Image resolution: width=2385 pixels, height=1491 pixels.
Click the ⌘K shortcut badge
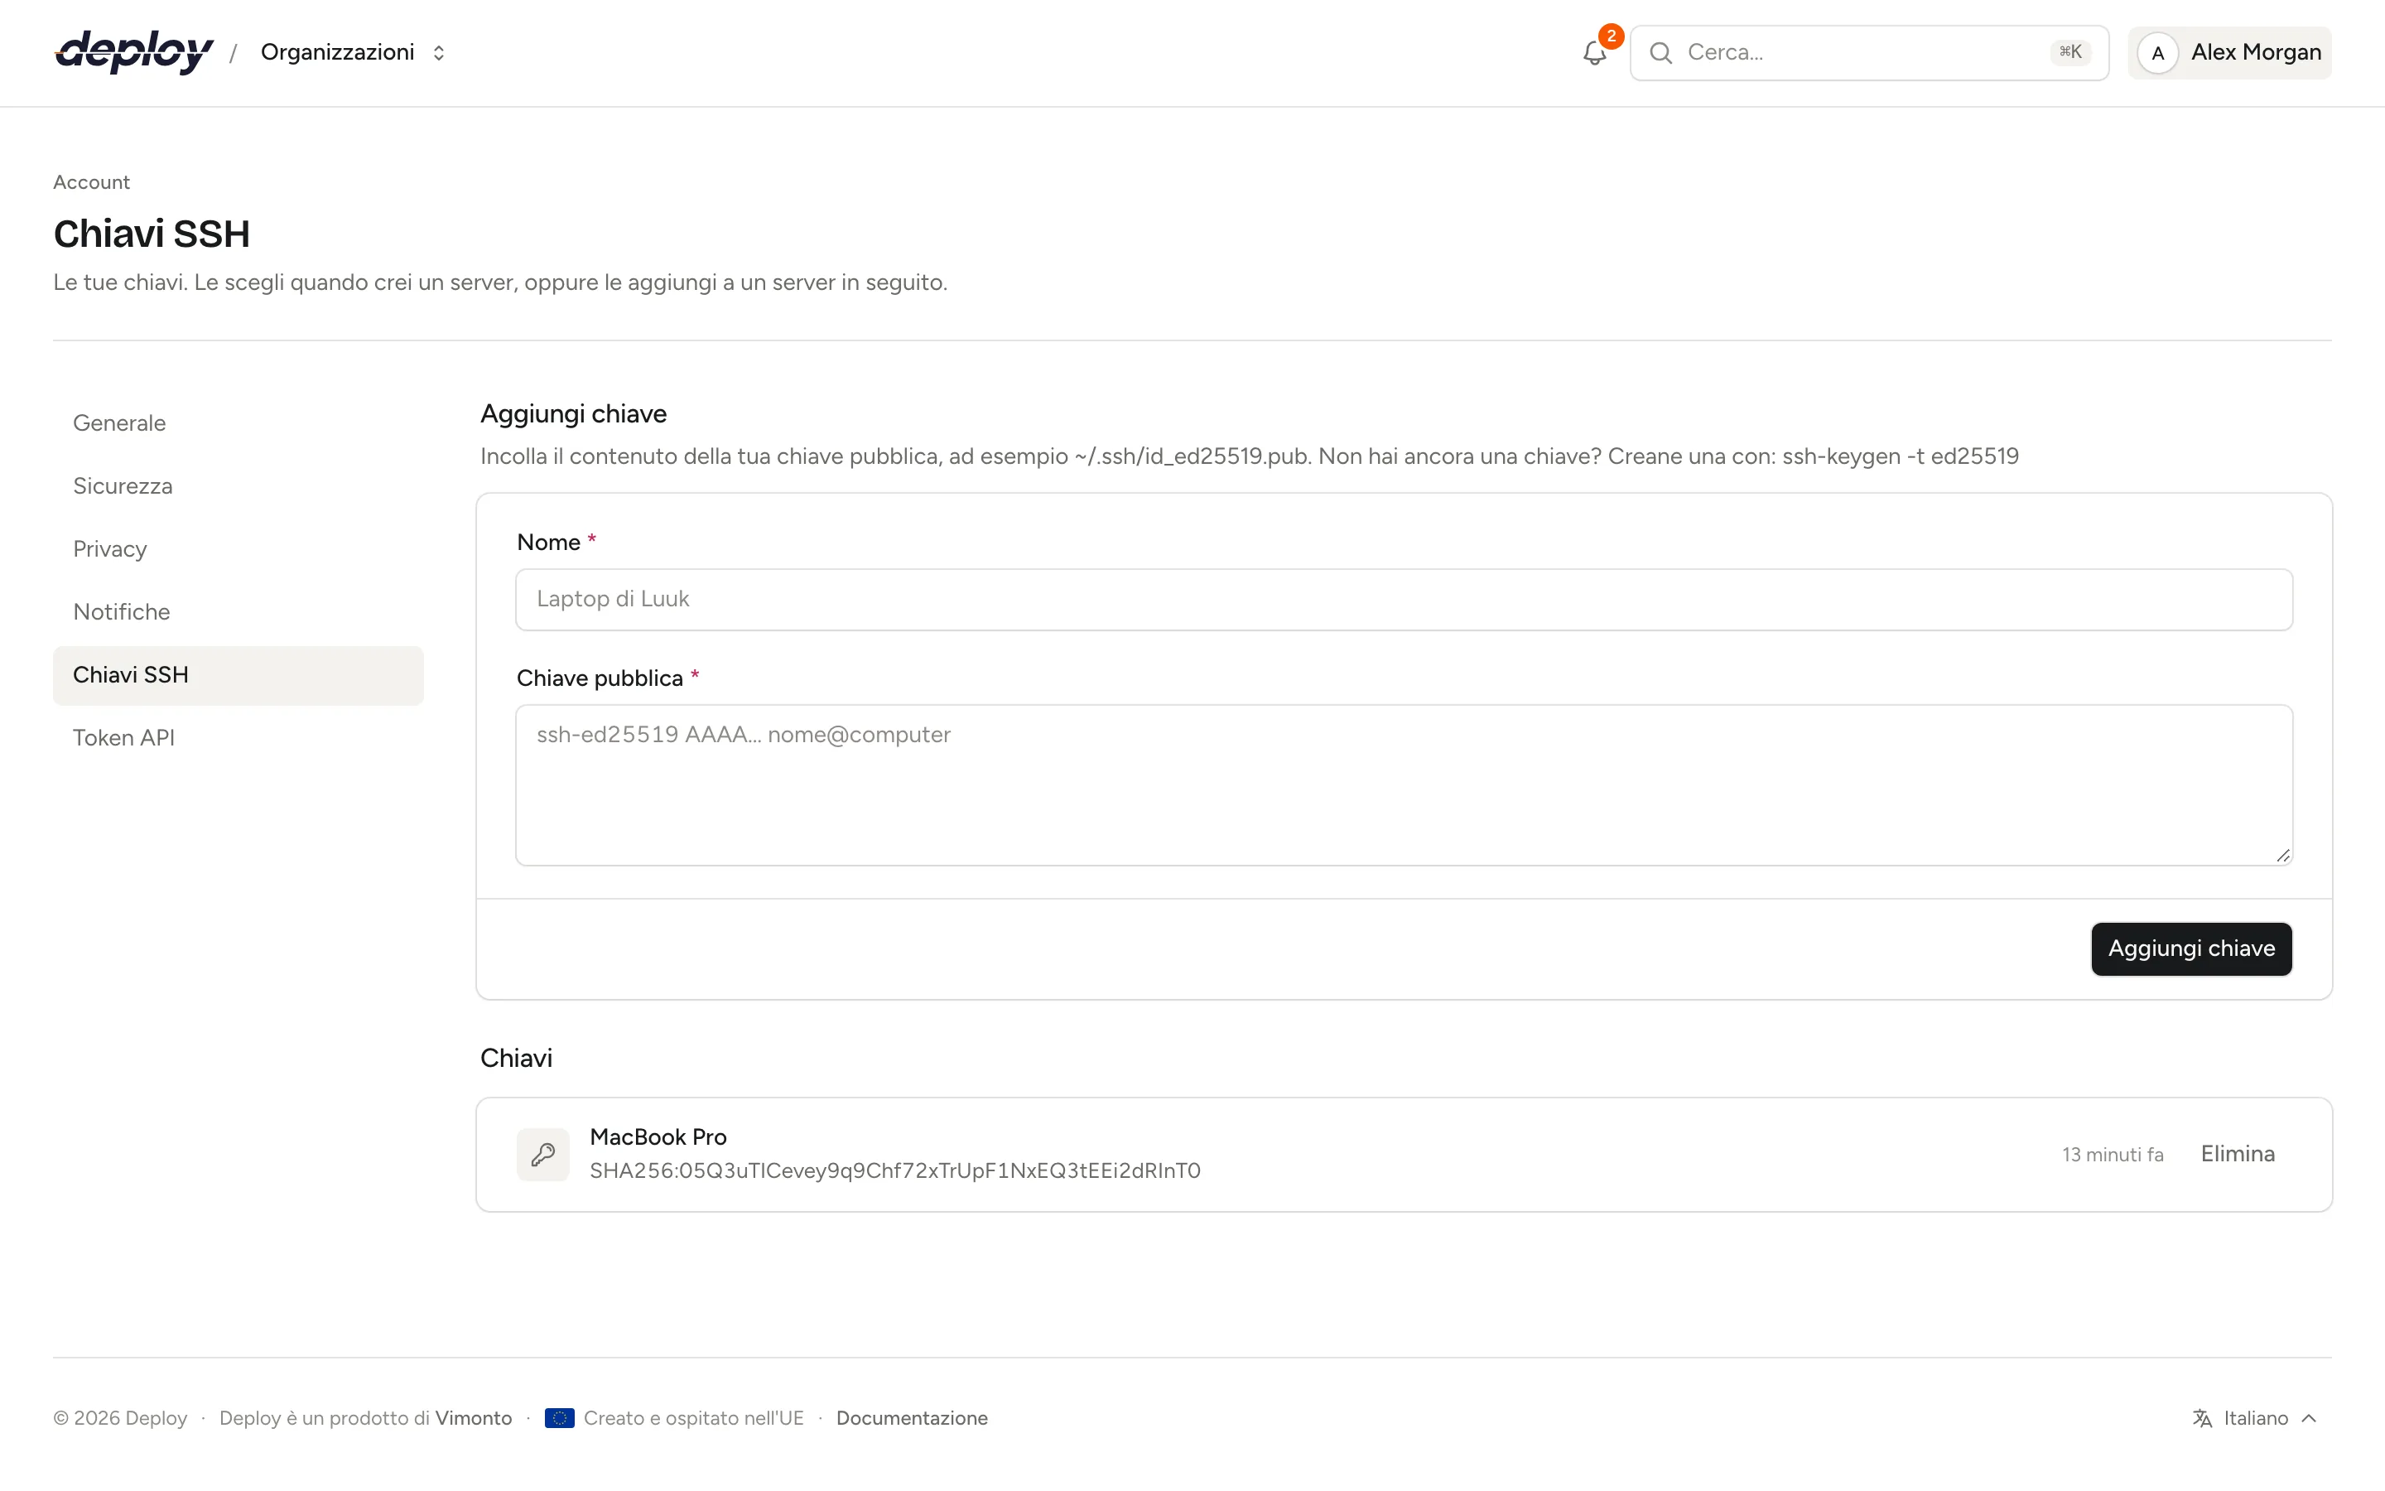(x=2069, y=52)
